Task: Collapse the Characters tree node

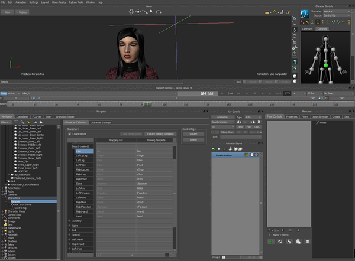Action: (x=4, y=198)
